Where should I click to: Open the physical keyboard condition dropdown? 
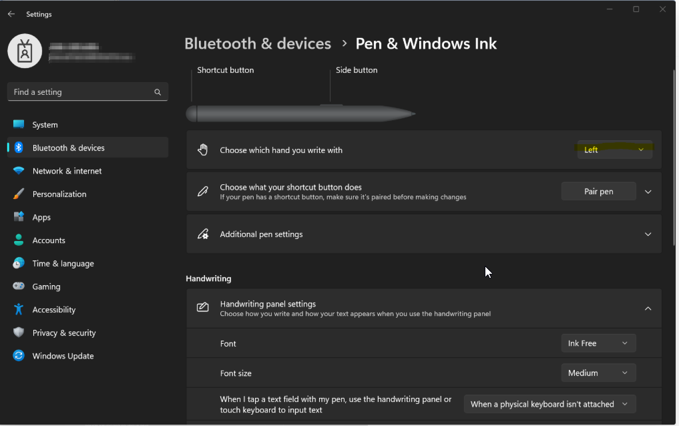click(549, 404)
